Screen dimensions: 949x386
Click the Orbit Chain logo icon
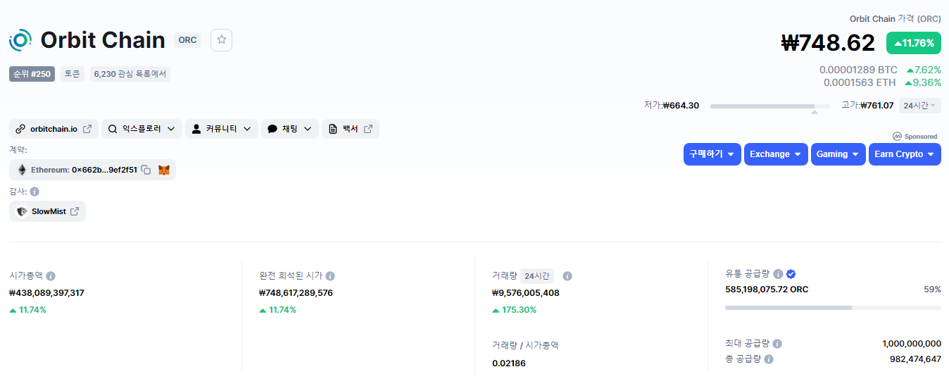(20, 40)
